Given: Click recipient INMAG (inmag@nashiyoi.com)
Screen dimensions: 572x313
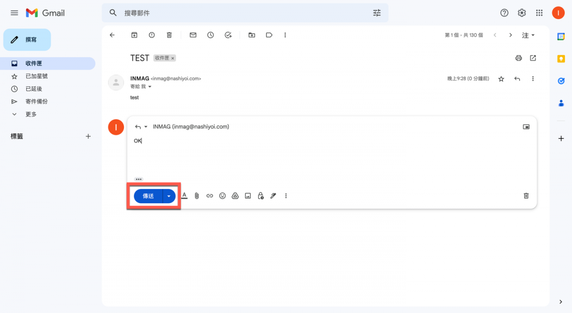Looking at the screenshot, I should (x=191, y=127).
